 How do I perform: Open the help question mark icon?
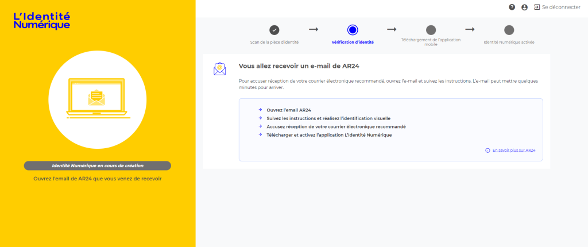tap(512, 7)
